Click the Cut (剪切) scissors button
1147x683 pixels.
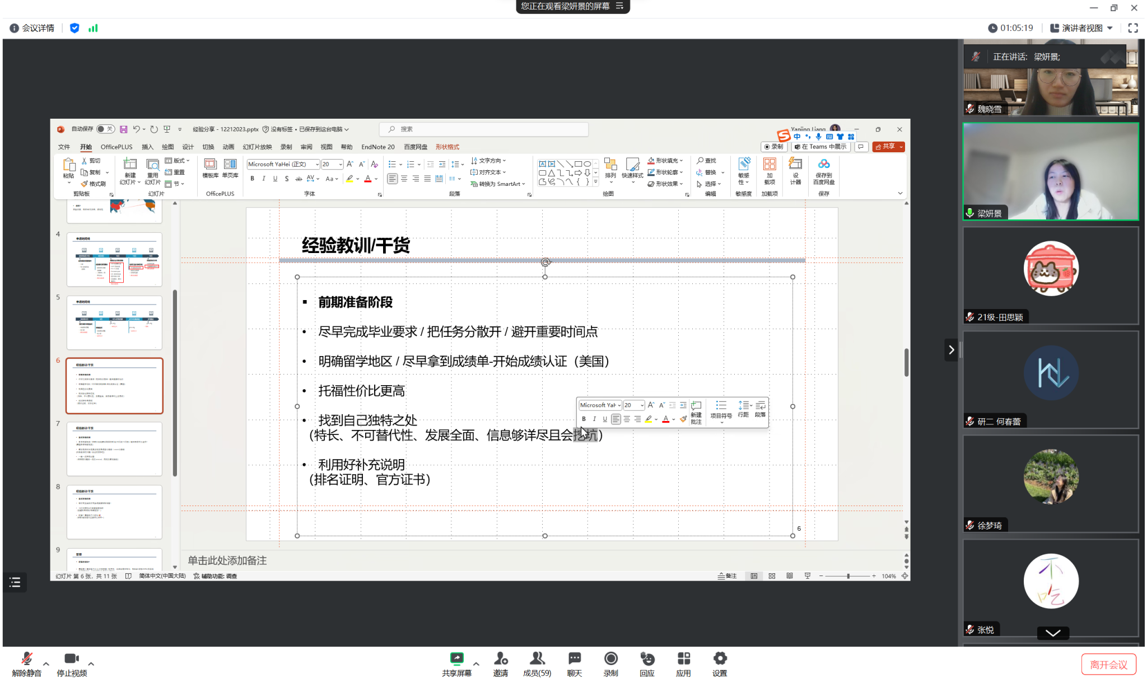coord(91,161)
